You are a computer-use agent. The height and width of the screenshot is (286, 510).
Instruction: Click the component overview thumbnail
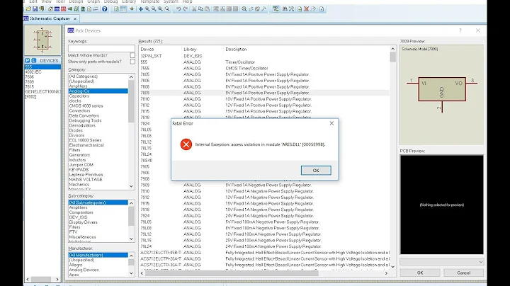[42, 40]
